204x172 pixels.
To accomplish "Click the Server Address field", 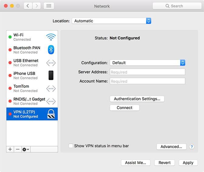I will (x=147, y=72).
